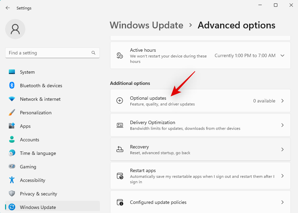Maximize the Settings window
The height and width of the screenshot is (213, 298).
276,5
